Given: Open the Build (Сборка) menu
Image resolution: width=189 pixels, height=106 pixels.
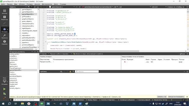Looking at the screenshot, I should tap(22, 4).
